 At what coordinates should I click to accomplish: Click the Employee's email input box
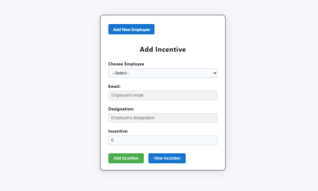(x=163, y=95)
